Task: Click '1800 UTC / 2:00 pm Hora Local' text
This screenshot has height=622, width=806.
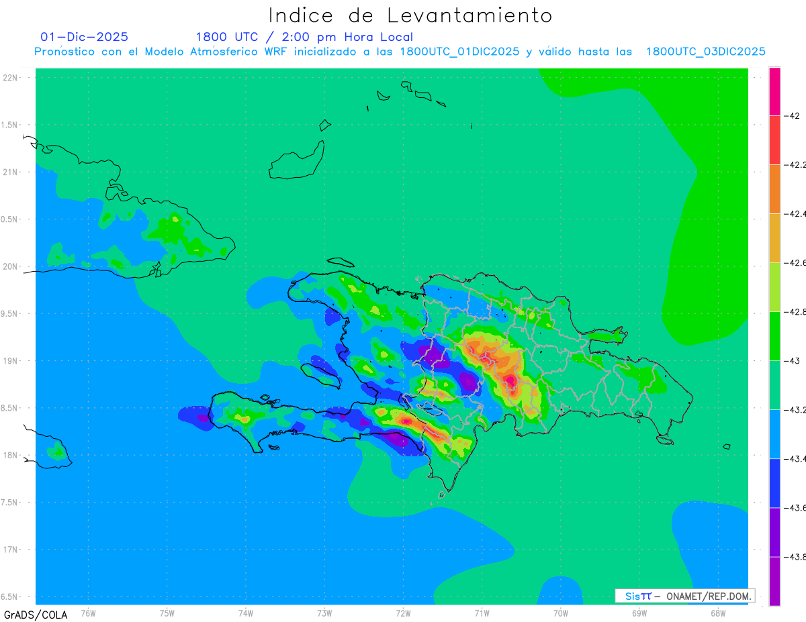Action: pyautogui.click(x=304, y=37)
